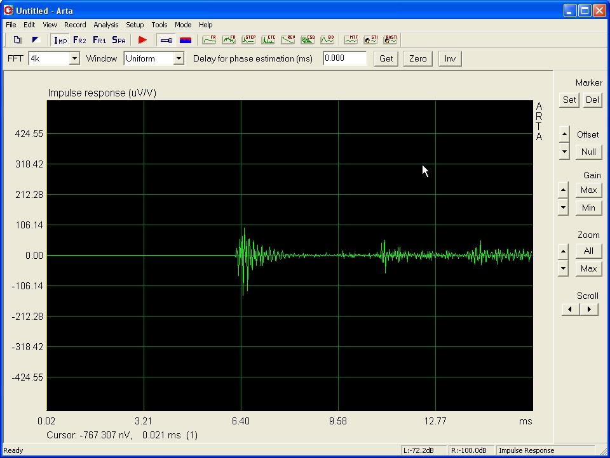Open the CSD cumulative spectral decay icon
This screenshot has width=610, height=458.
308,39
